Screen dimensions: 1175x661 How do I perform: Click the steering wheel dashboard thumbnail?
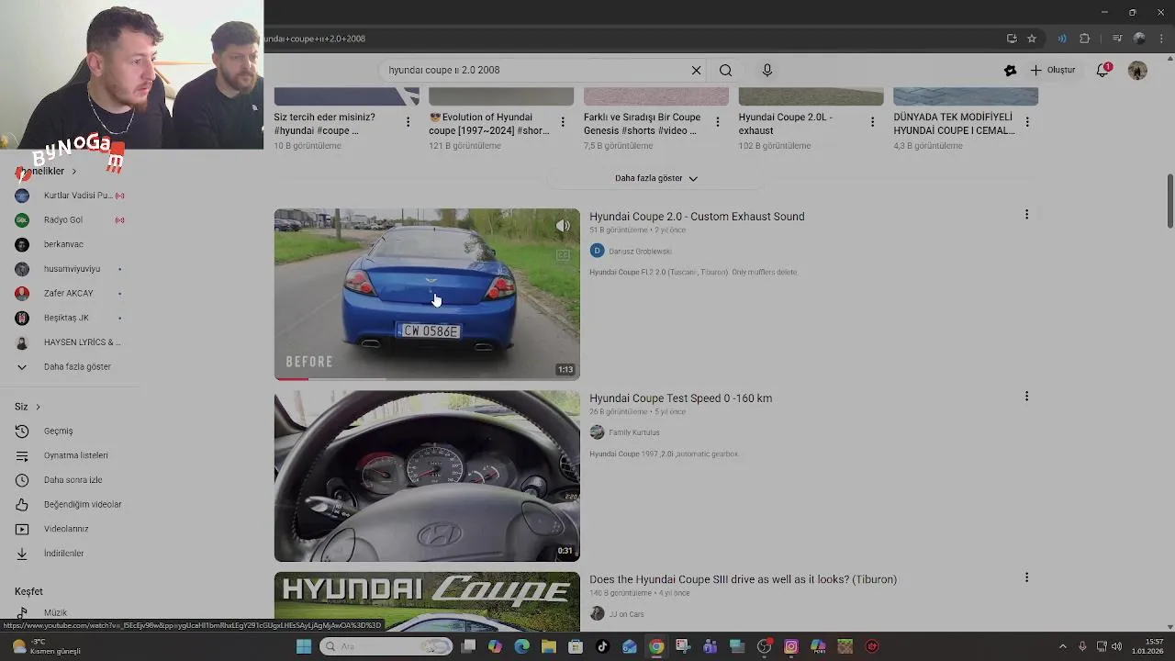point(427,476)
